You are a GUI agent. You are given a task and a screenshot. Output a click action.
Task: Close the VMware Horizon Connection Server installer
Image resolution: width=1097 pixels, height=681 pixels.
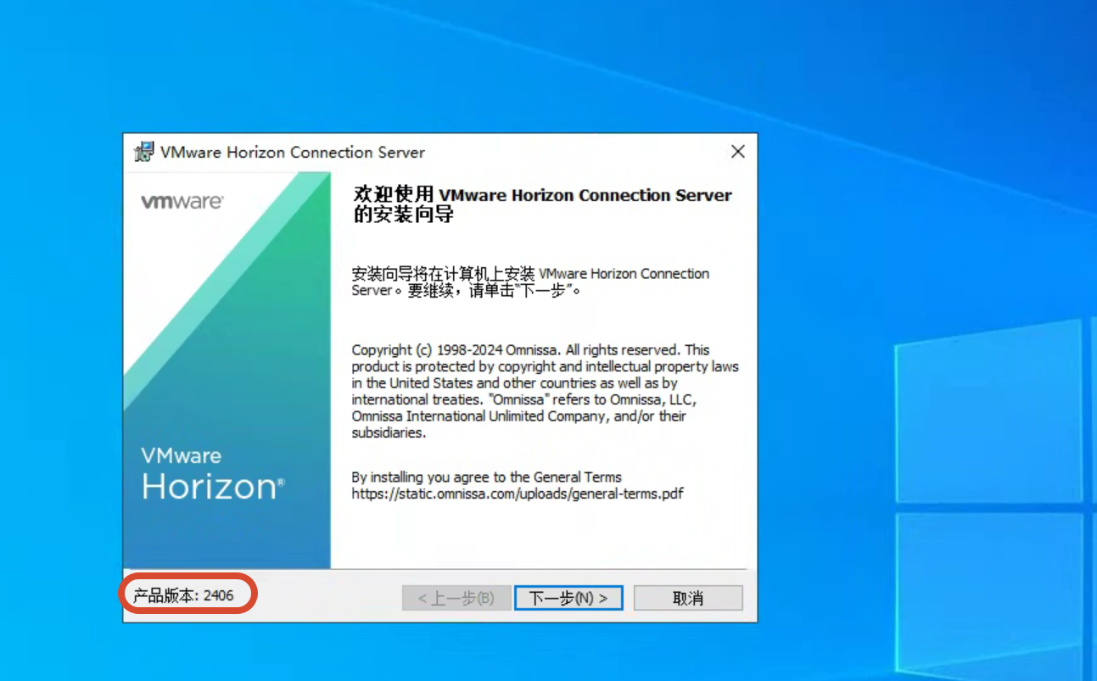[x=738, y=152]
